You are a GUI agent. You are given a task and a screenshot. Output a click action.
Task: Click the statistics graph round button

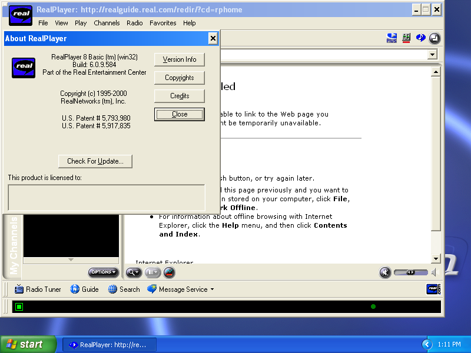(x=169, y=272)
